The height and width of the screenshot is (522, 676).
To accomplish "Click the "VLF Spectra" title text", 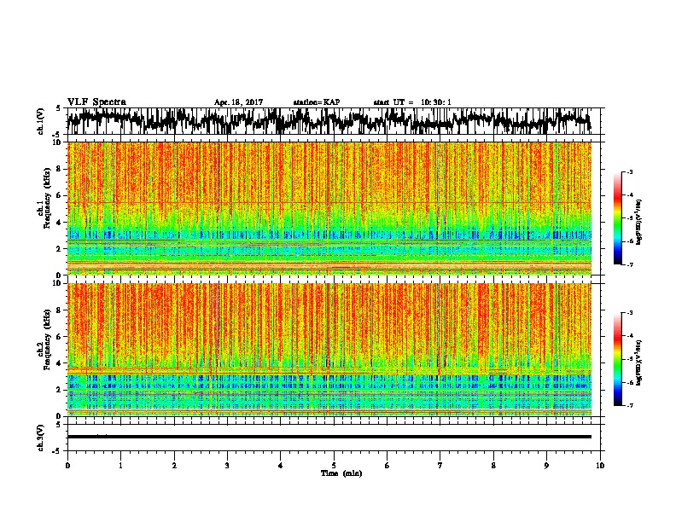I will point(96,102).
